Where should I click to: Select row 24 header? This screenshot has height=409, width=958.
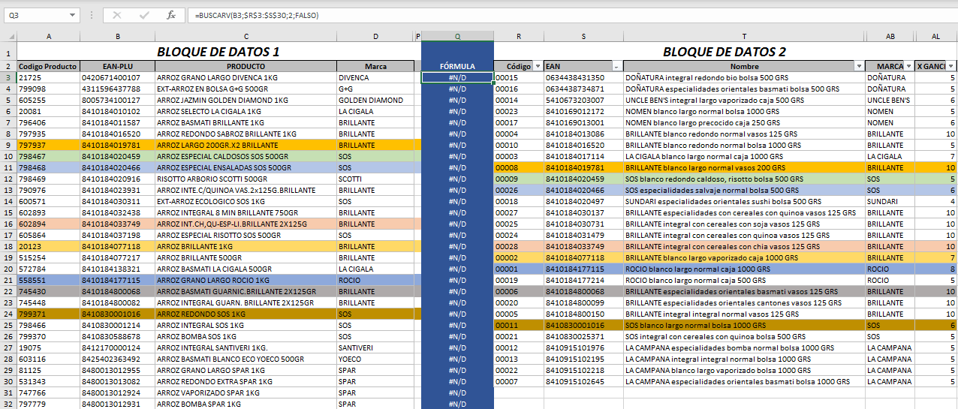tap(8, 314)
